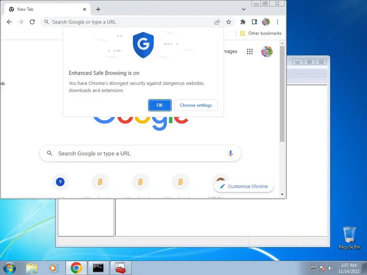
Task: Open the Google apps grid
Action: (x=250, y=52)
